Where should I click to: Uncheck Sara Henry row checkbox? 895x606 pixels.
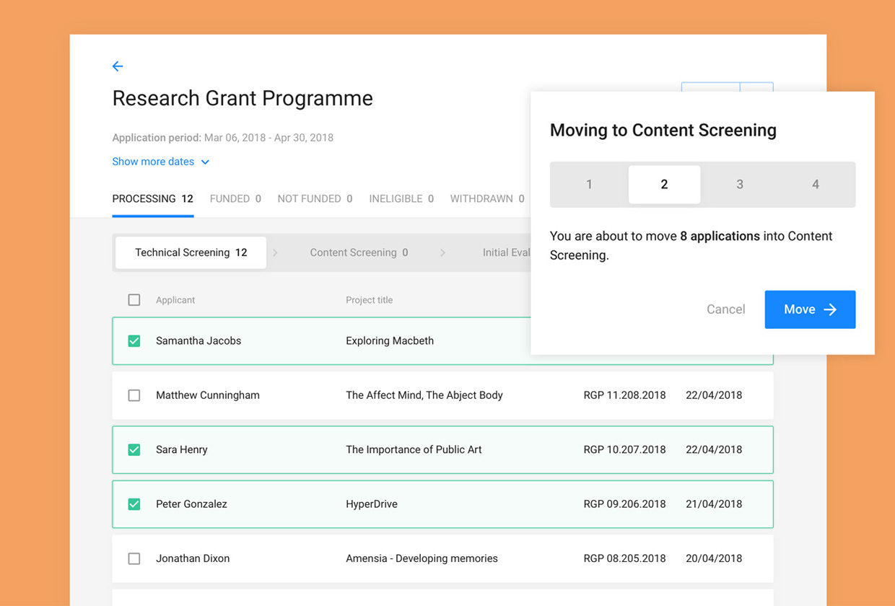[x=134, y=449]
